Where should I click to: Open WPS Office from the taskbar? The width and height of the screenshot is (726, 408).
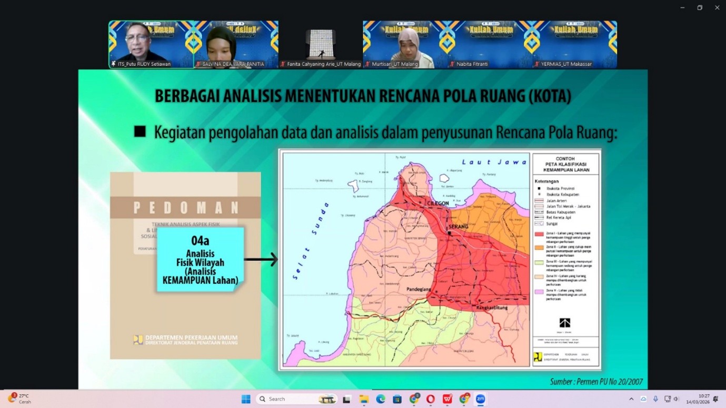click(x=447, y=399)
